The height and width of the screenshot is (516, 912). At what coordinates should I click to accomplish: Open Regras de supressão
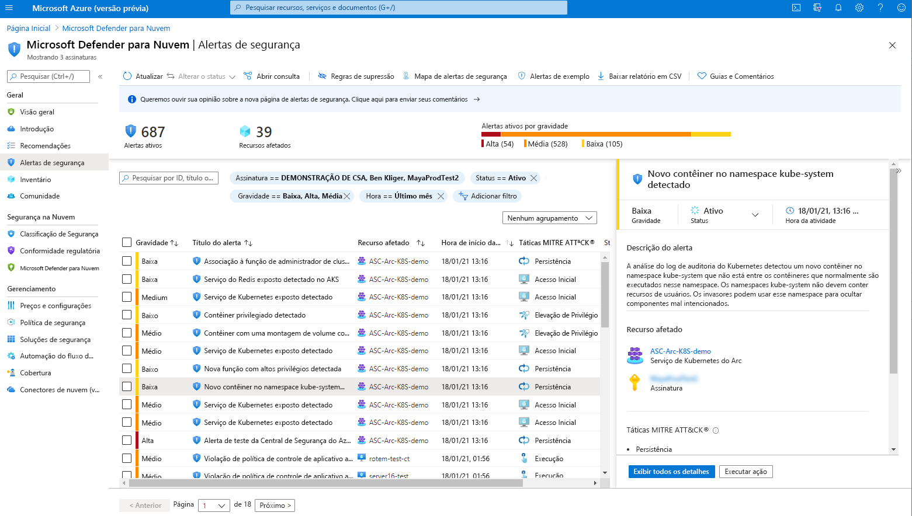point(356,76)
